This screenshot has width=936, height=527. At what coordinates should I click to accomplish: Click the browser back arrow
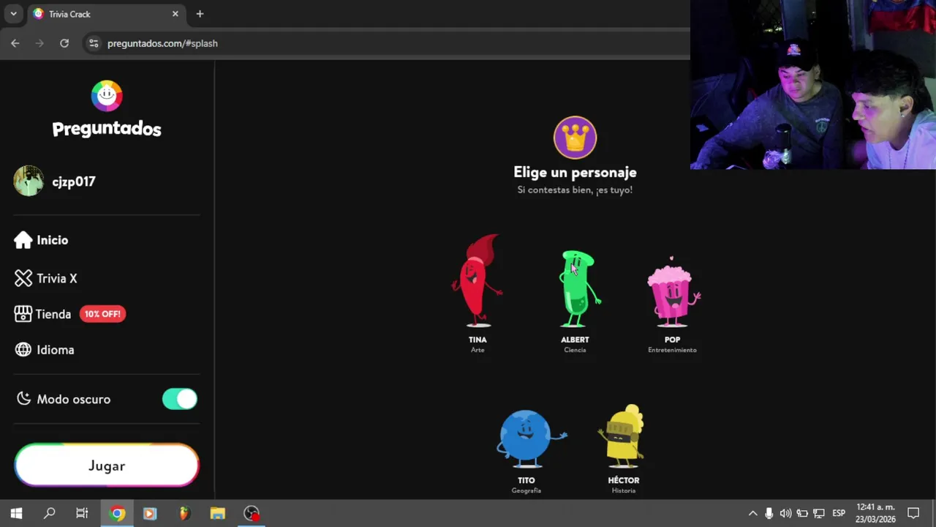click(x=15, y=43)
